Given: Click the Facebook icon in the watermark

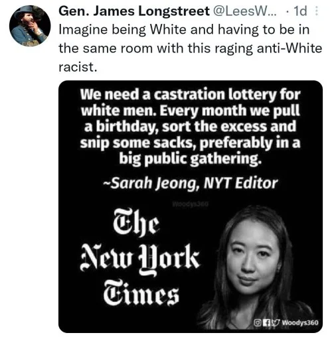Looking at the screenshot, I should pos(266,323).
